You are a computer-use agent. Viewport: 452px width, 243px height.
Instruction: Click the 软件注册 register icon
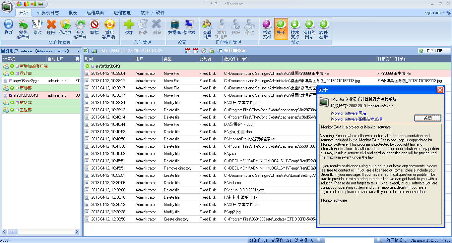tap(324, 29)
